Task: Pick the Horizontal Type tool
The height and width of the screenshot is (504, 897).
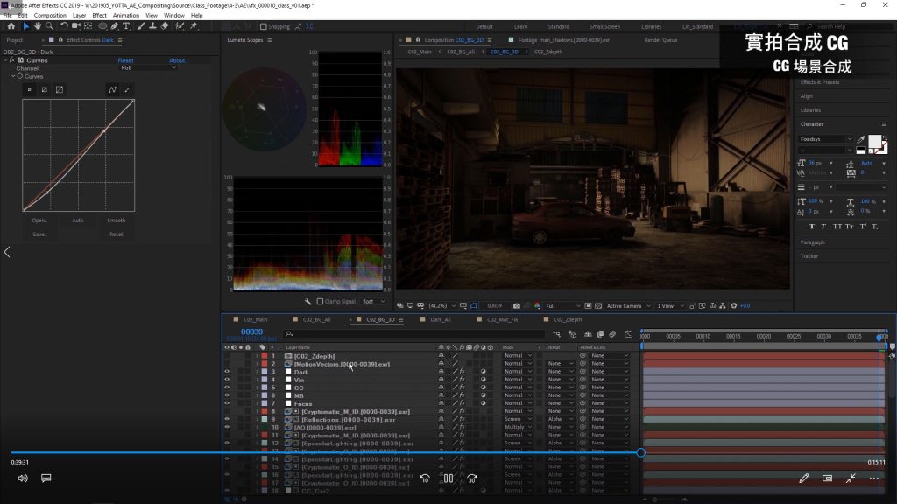Action: pos(128,26)
